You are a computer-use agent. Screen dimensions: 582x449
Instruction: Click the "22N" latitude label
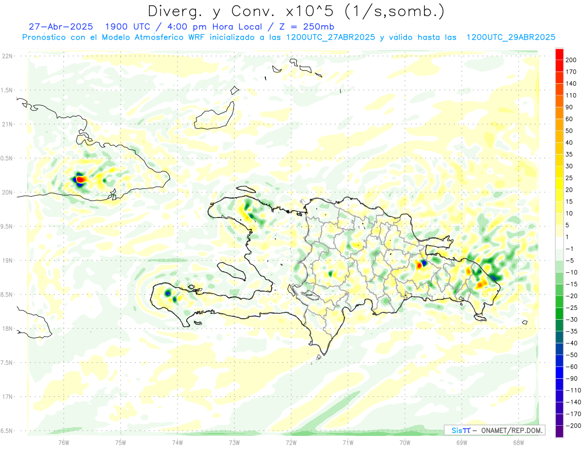[x=7, y=56]
